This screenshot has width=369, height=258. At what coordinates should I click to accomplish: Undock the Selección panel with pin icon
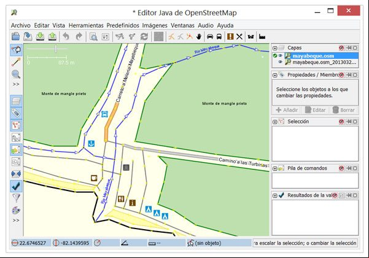click(349, 122)
